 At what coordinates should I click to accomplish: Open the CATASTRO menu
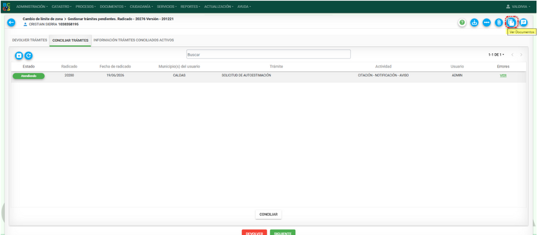tap(62, 7)
